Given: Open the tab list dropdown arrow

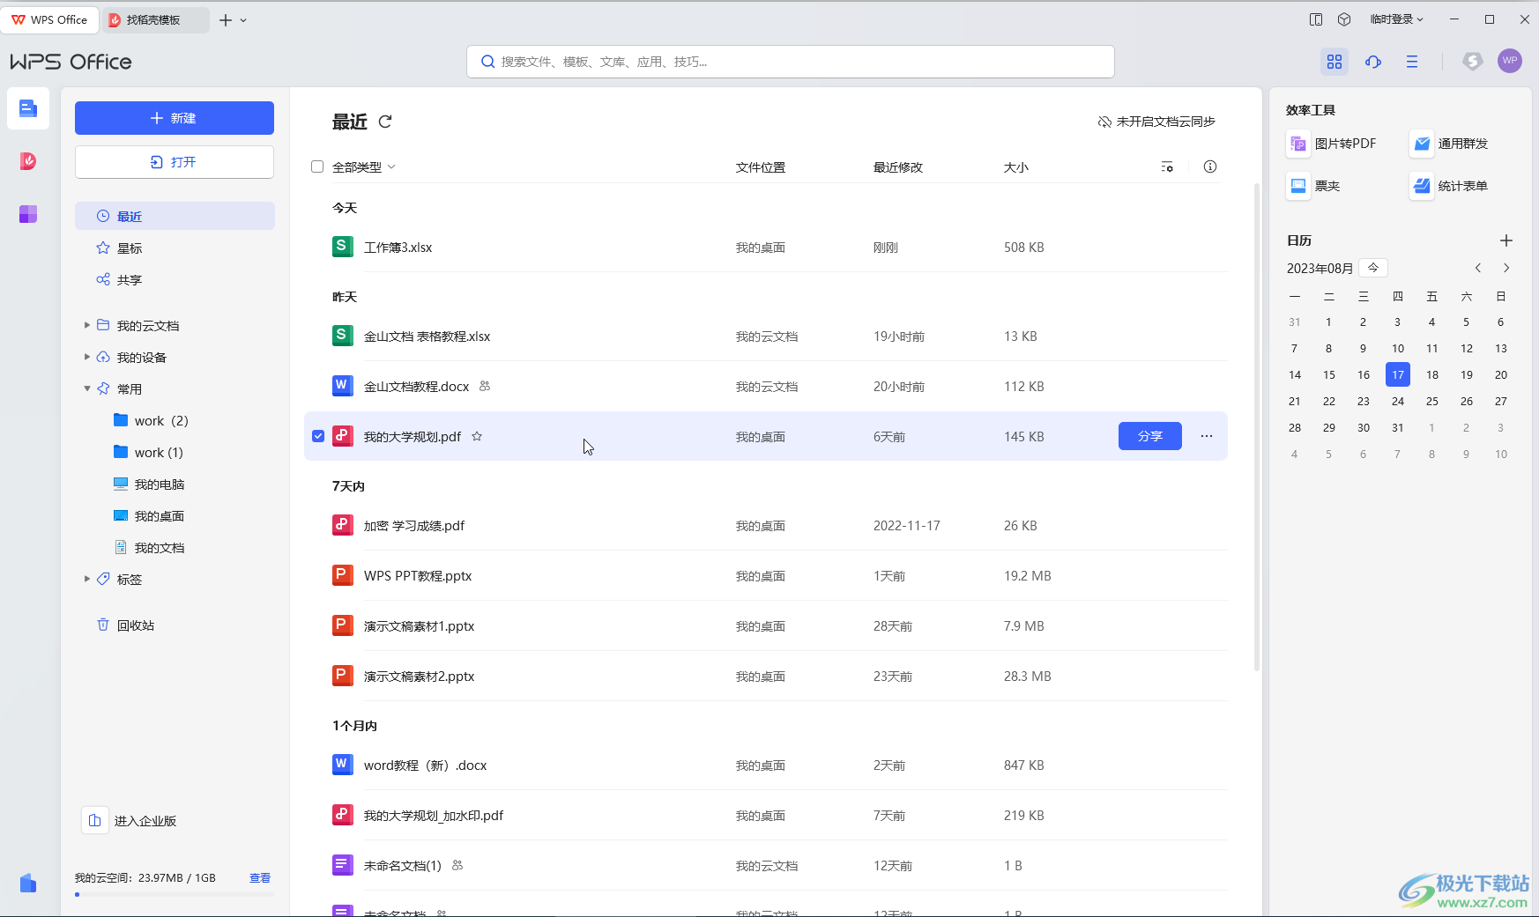Looking at the screenshot, I should pos(244,20).
